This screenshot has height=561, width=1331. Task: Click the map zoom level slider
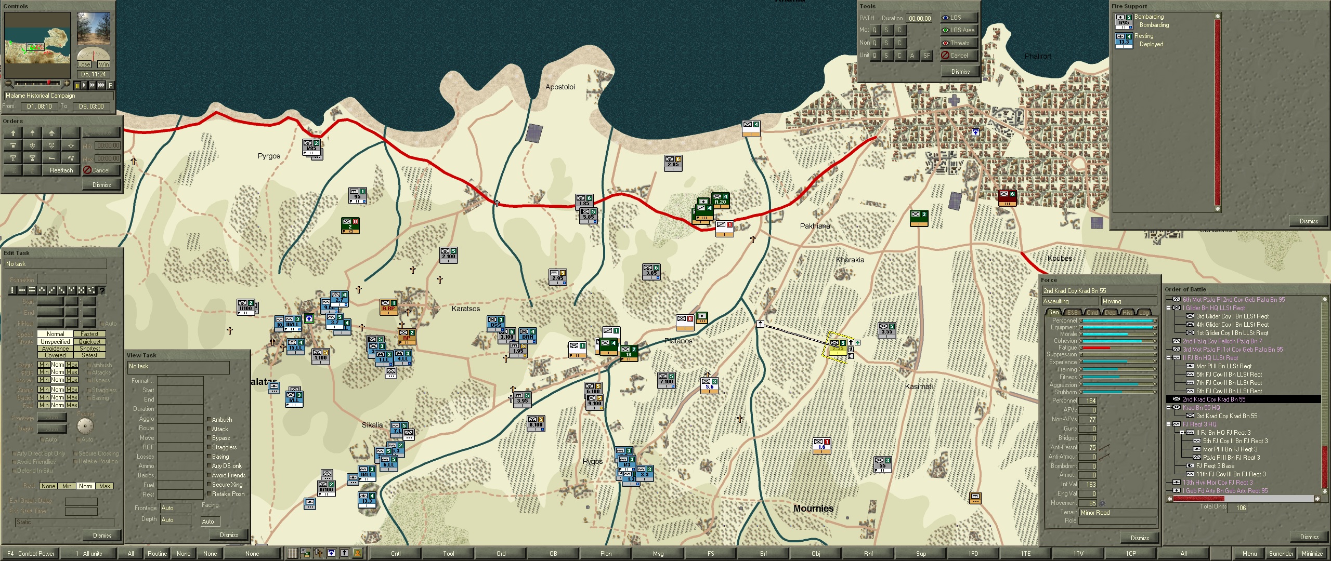pyautogui.click(x=37, y=83)
